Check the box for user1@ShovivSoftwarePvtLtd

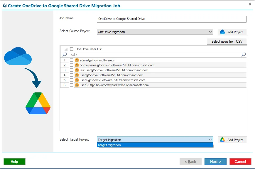click(71, 80)
